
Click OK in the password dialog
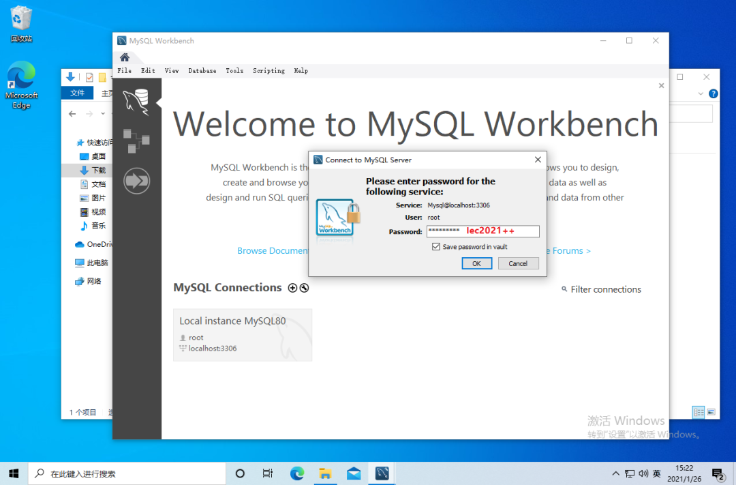click(476, 264)
